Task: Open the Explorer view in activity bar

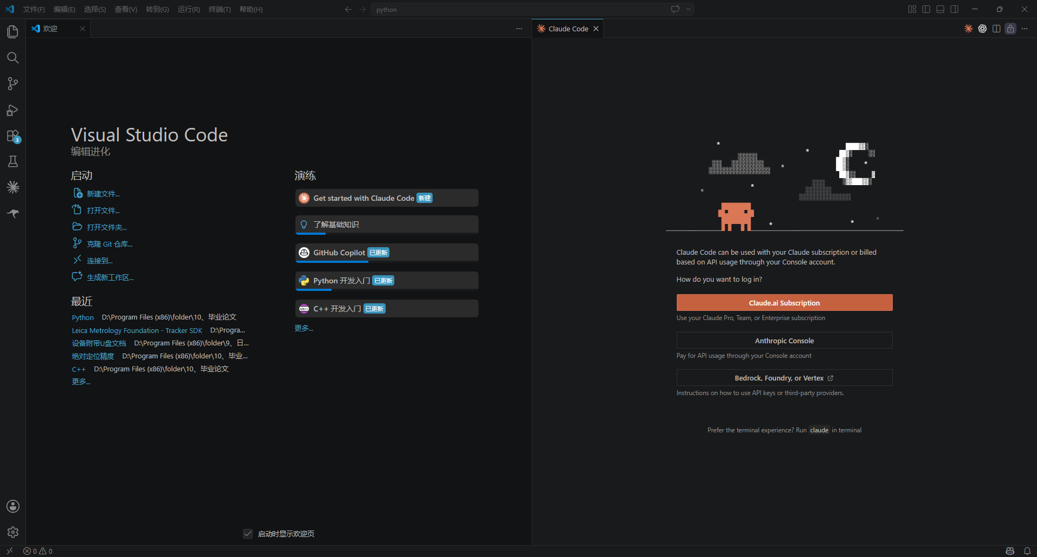Action: [13, 32]
